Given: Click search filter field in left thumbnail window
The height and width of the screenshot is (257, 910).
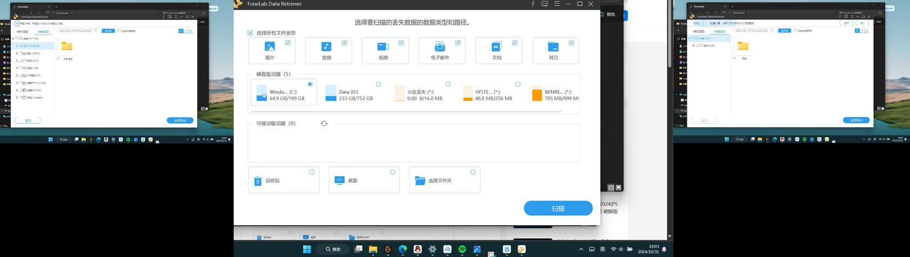Looking at the screenshot, I should point(77,31).
